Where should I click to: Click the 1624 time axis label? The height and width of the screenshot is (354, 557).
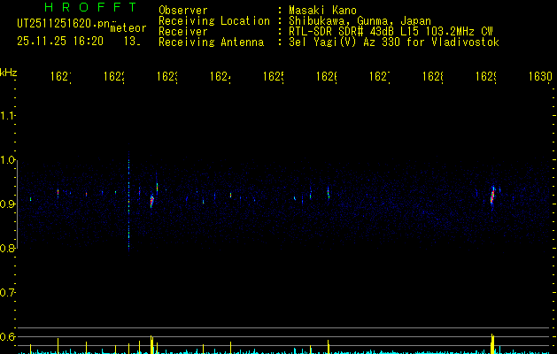220,76
